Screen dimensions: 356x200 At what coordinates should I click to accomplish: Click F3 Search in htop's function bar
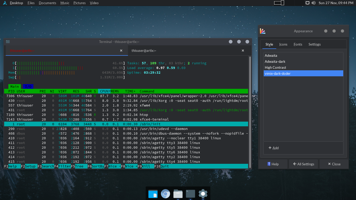[x=46, y=166]
